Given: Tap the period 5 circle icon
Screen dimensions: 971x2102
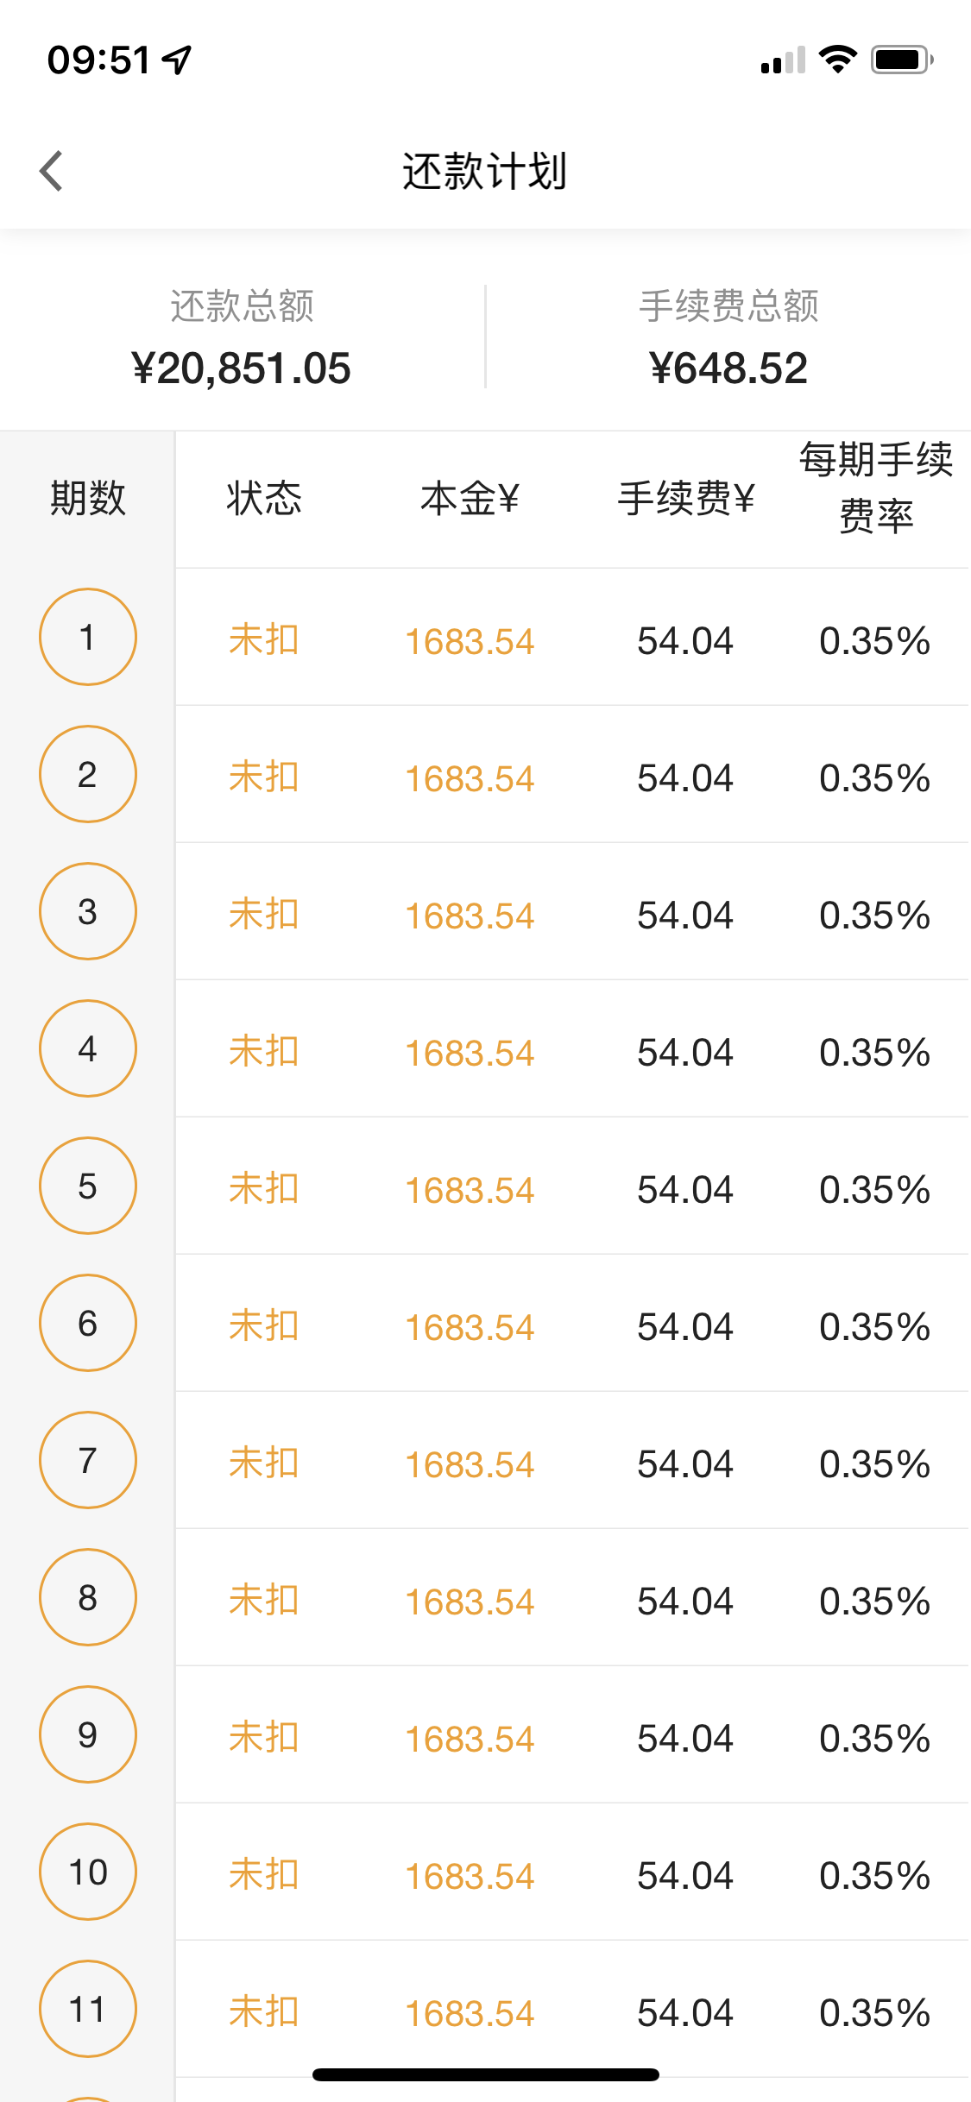Looking at the screenshot, I should click(88, 1186).
